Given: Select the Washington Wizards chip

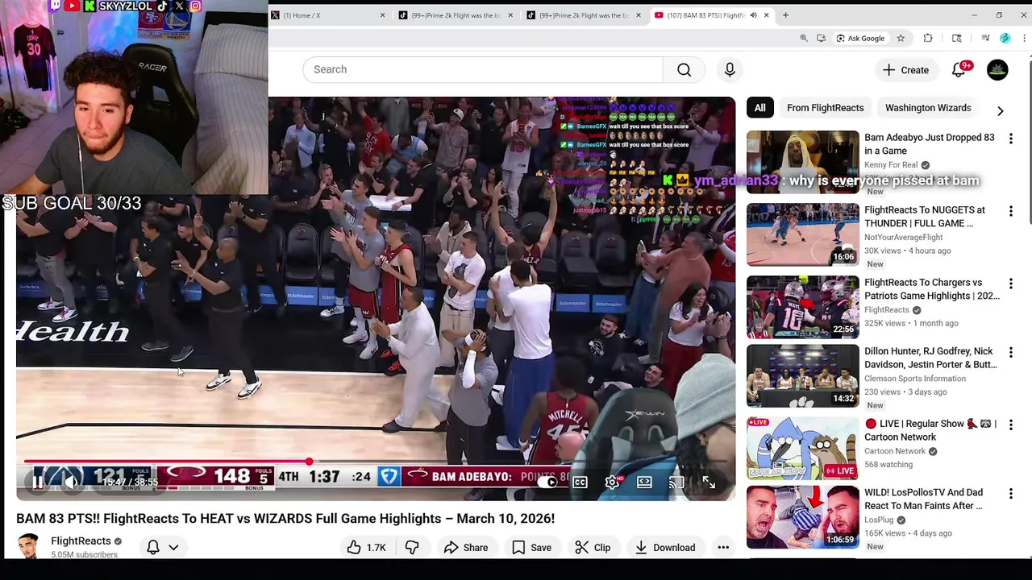Looking at the screenshot, I should (928, 107).
